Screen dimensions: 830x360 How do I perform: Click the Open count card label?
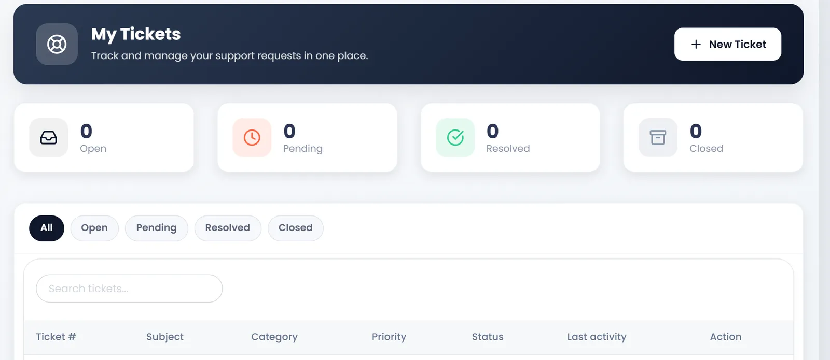point(93,149)
